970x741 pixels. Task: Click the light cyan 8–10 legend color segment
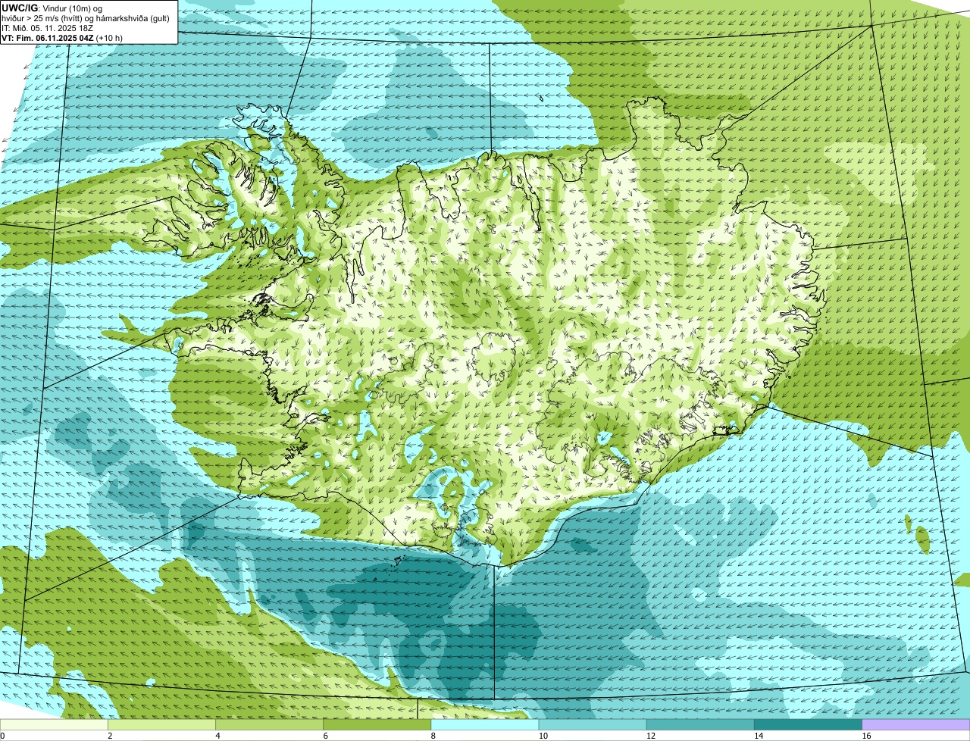(x=485, y=725)
